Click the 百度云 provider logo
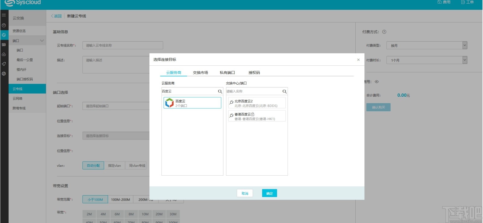The height and width of the screenshot is (223, 483). click(169, 103)
